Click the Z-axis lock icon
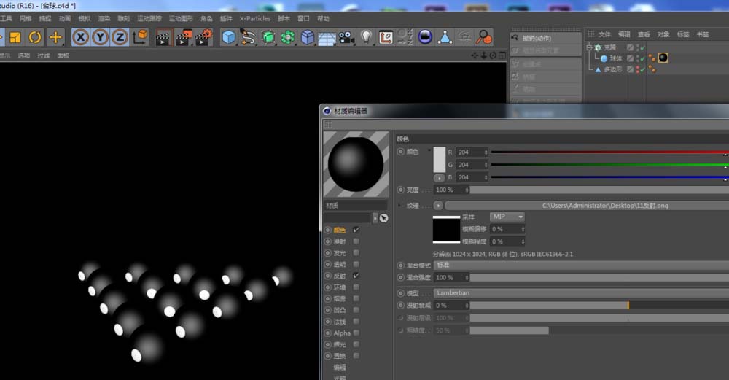Image resolution: width=729 pixels, height=380 pixels. pos(120,37)
